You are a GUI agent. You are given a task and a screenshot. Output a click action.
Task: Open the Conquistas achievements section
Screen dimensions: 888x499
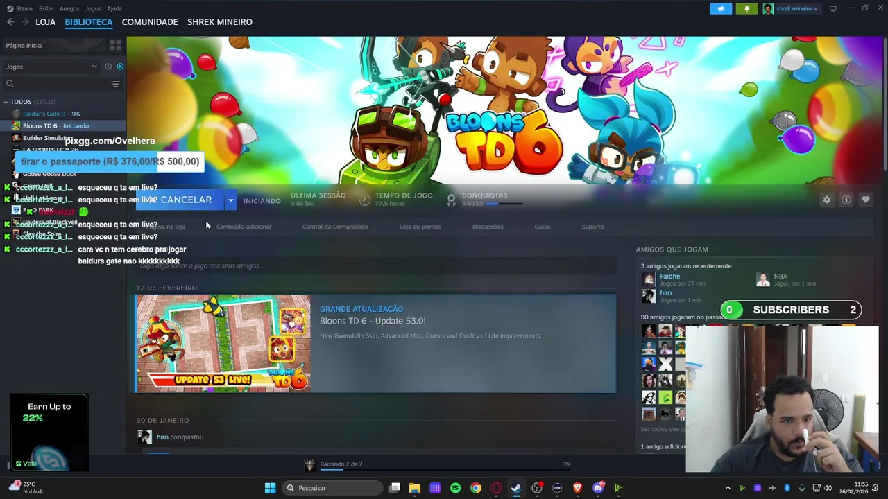coord(484,200)
